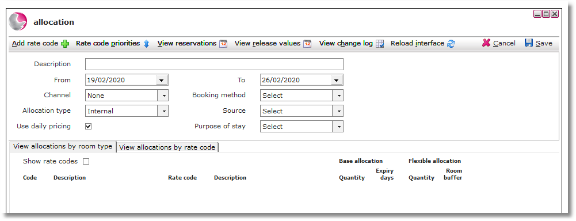Uncheck the Use daily pricing checkbox
Image resolution: width=576 pixels, height=221 pixels.
(88, 126)
